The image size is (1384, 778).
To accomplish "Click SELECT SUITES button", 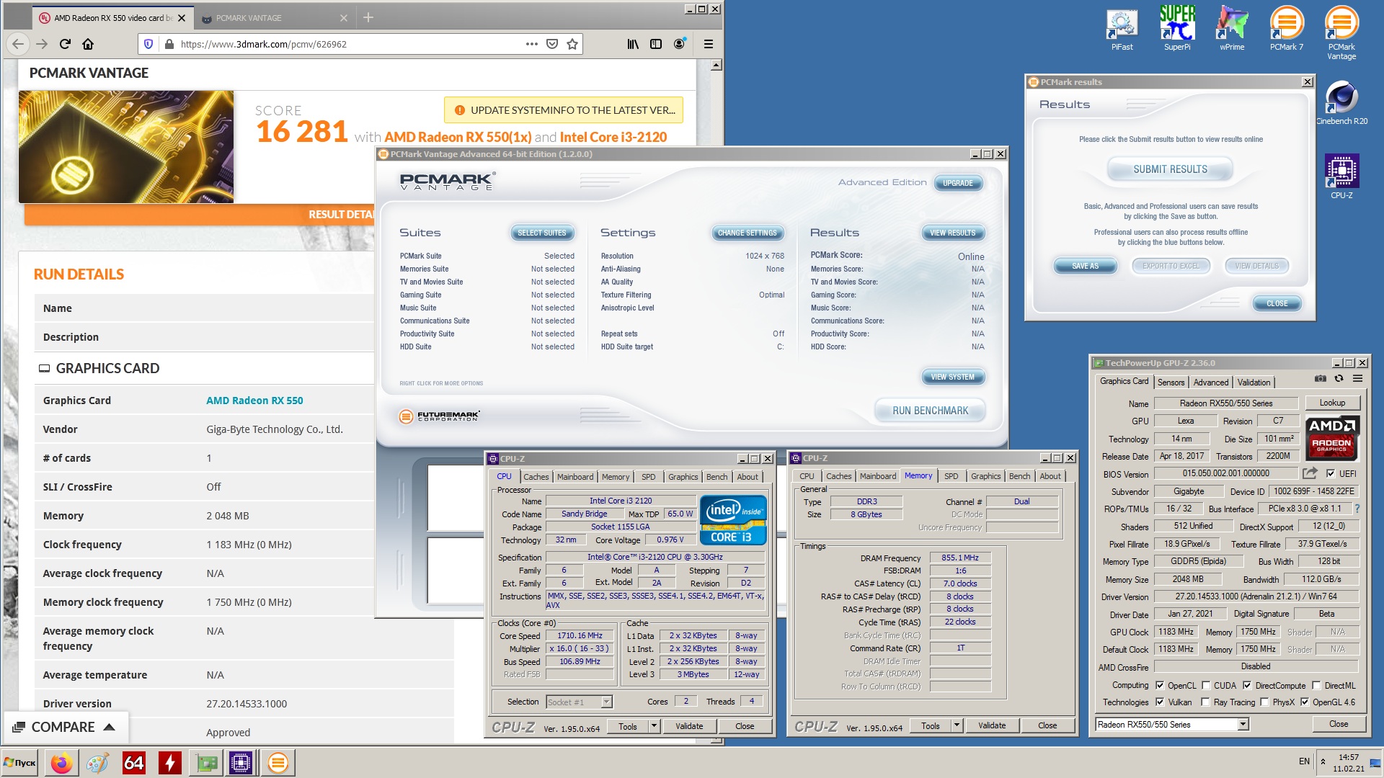I will [542, 233].
